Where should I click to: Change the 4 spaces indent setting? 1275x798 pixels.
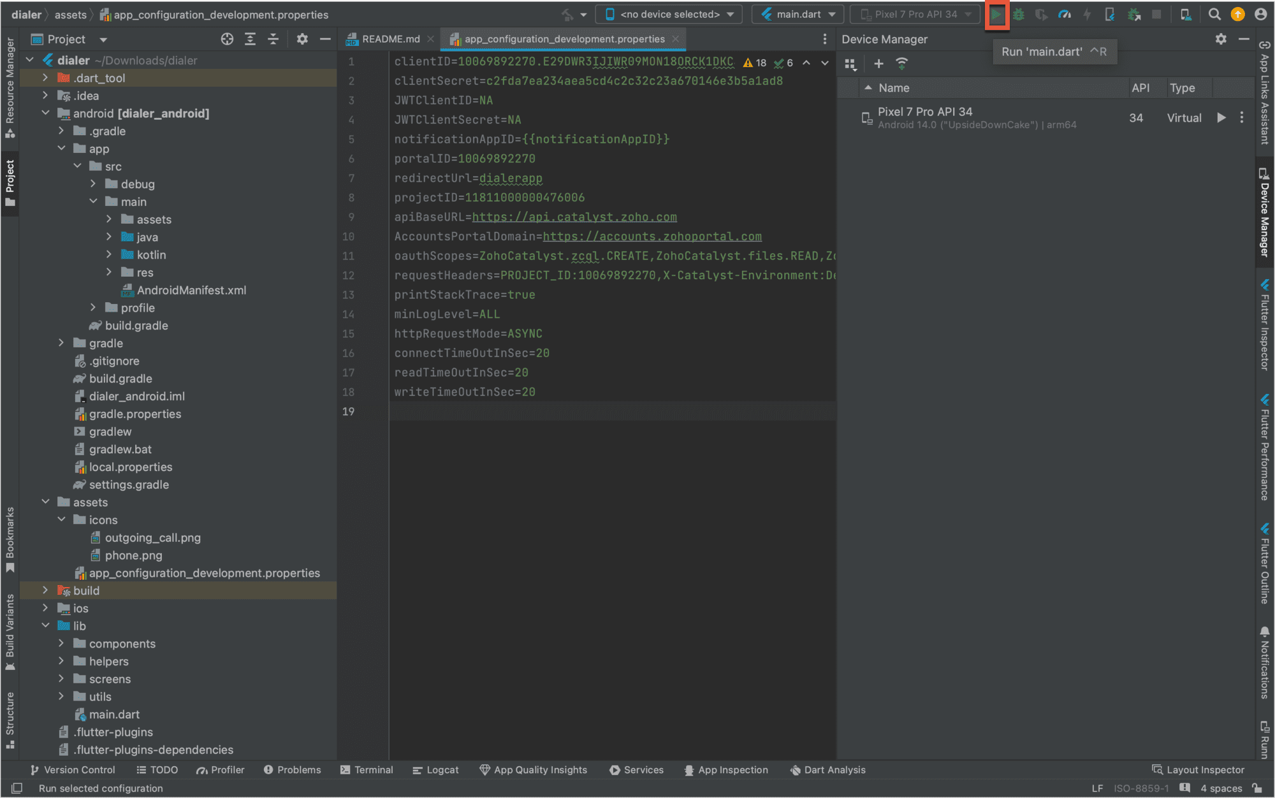tap(1221, 788)
